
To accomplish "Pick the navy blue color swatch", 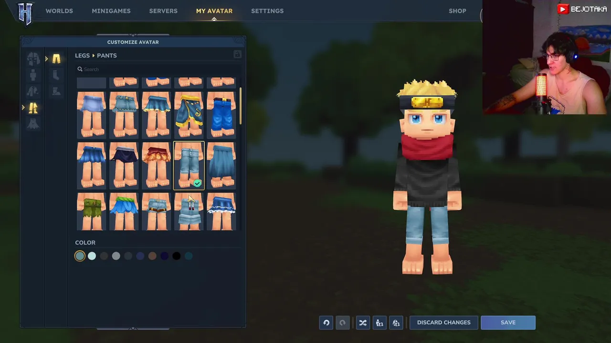I will [140, 256].
